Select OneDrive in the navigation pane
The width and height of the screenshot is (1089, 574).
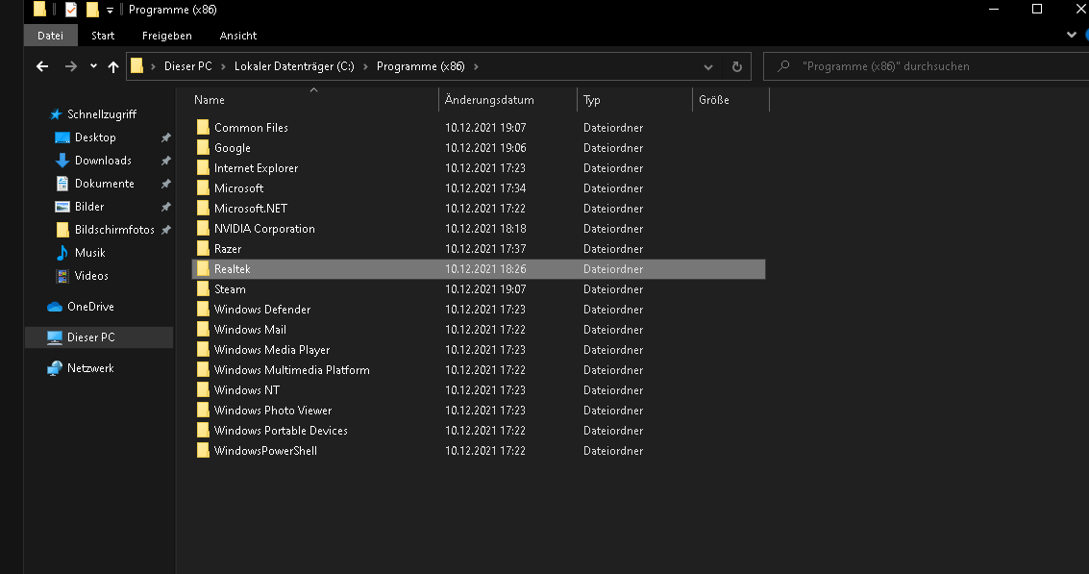[90, 307]
